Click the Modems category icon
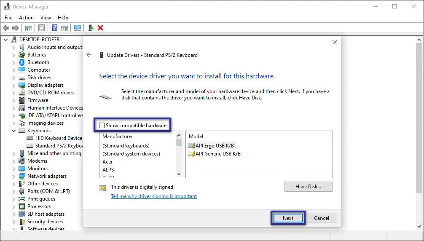This screenshot has height=241, width=424. [22, 161]
